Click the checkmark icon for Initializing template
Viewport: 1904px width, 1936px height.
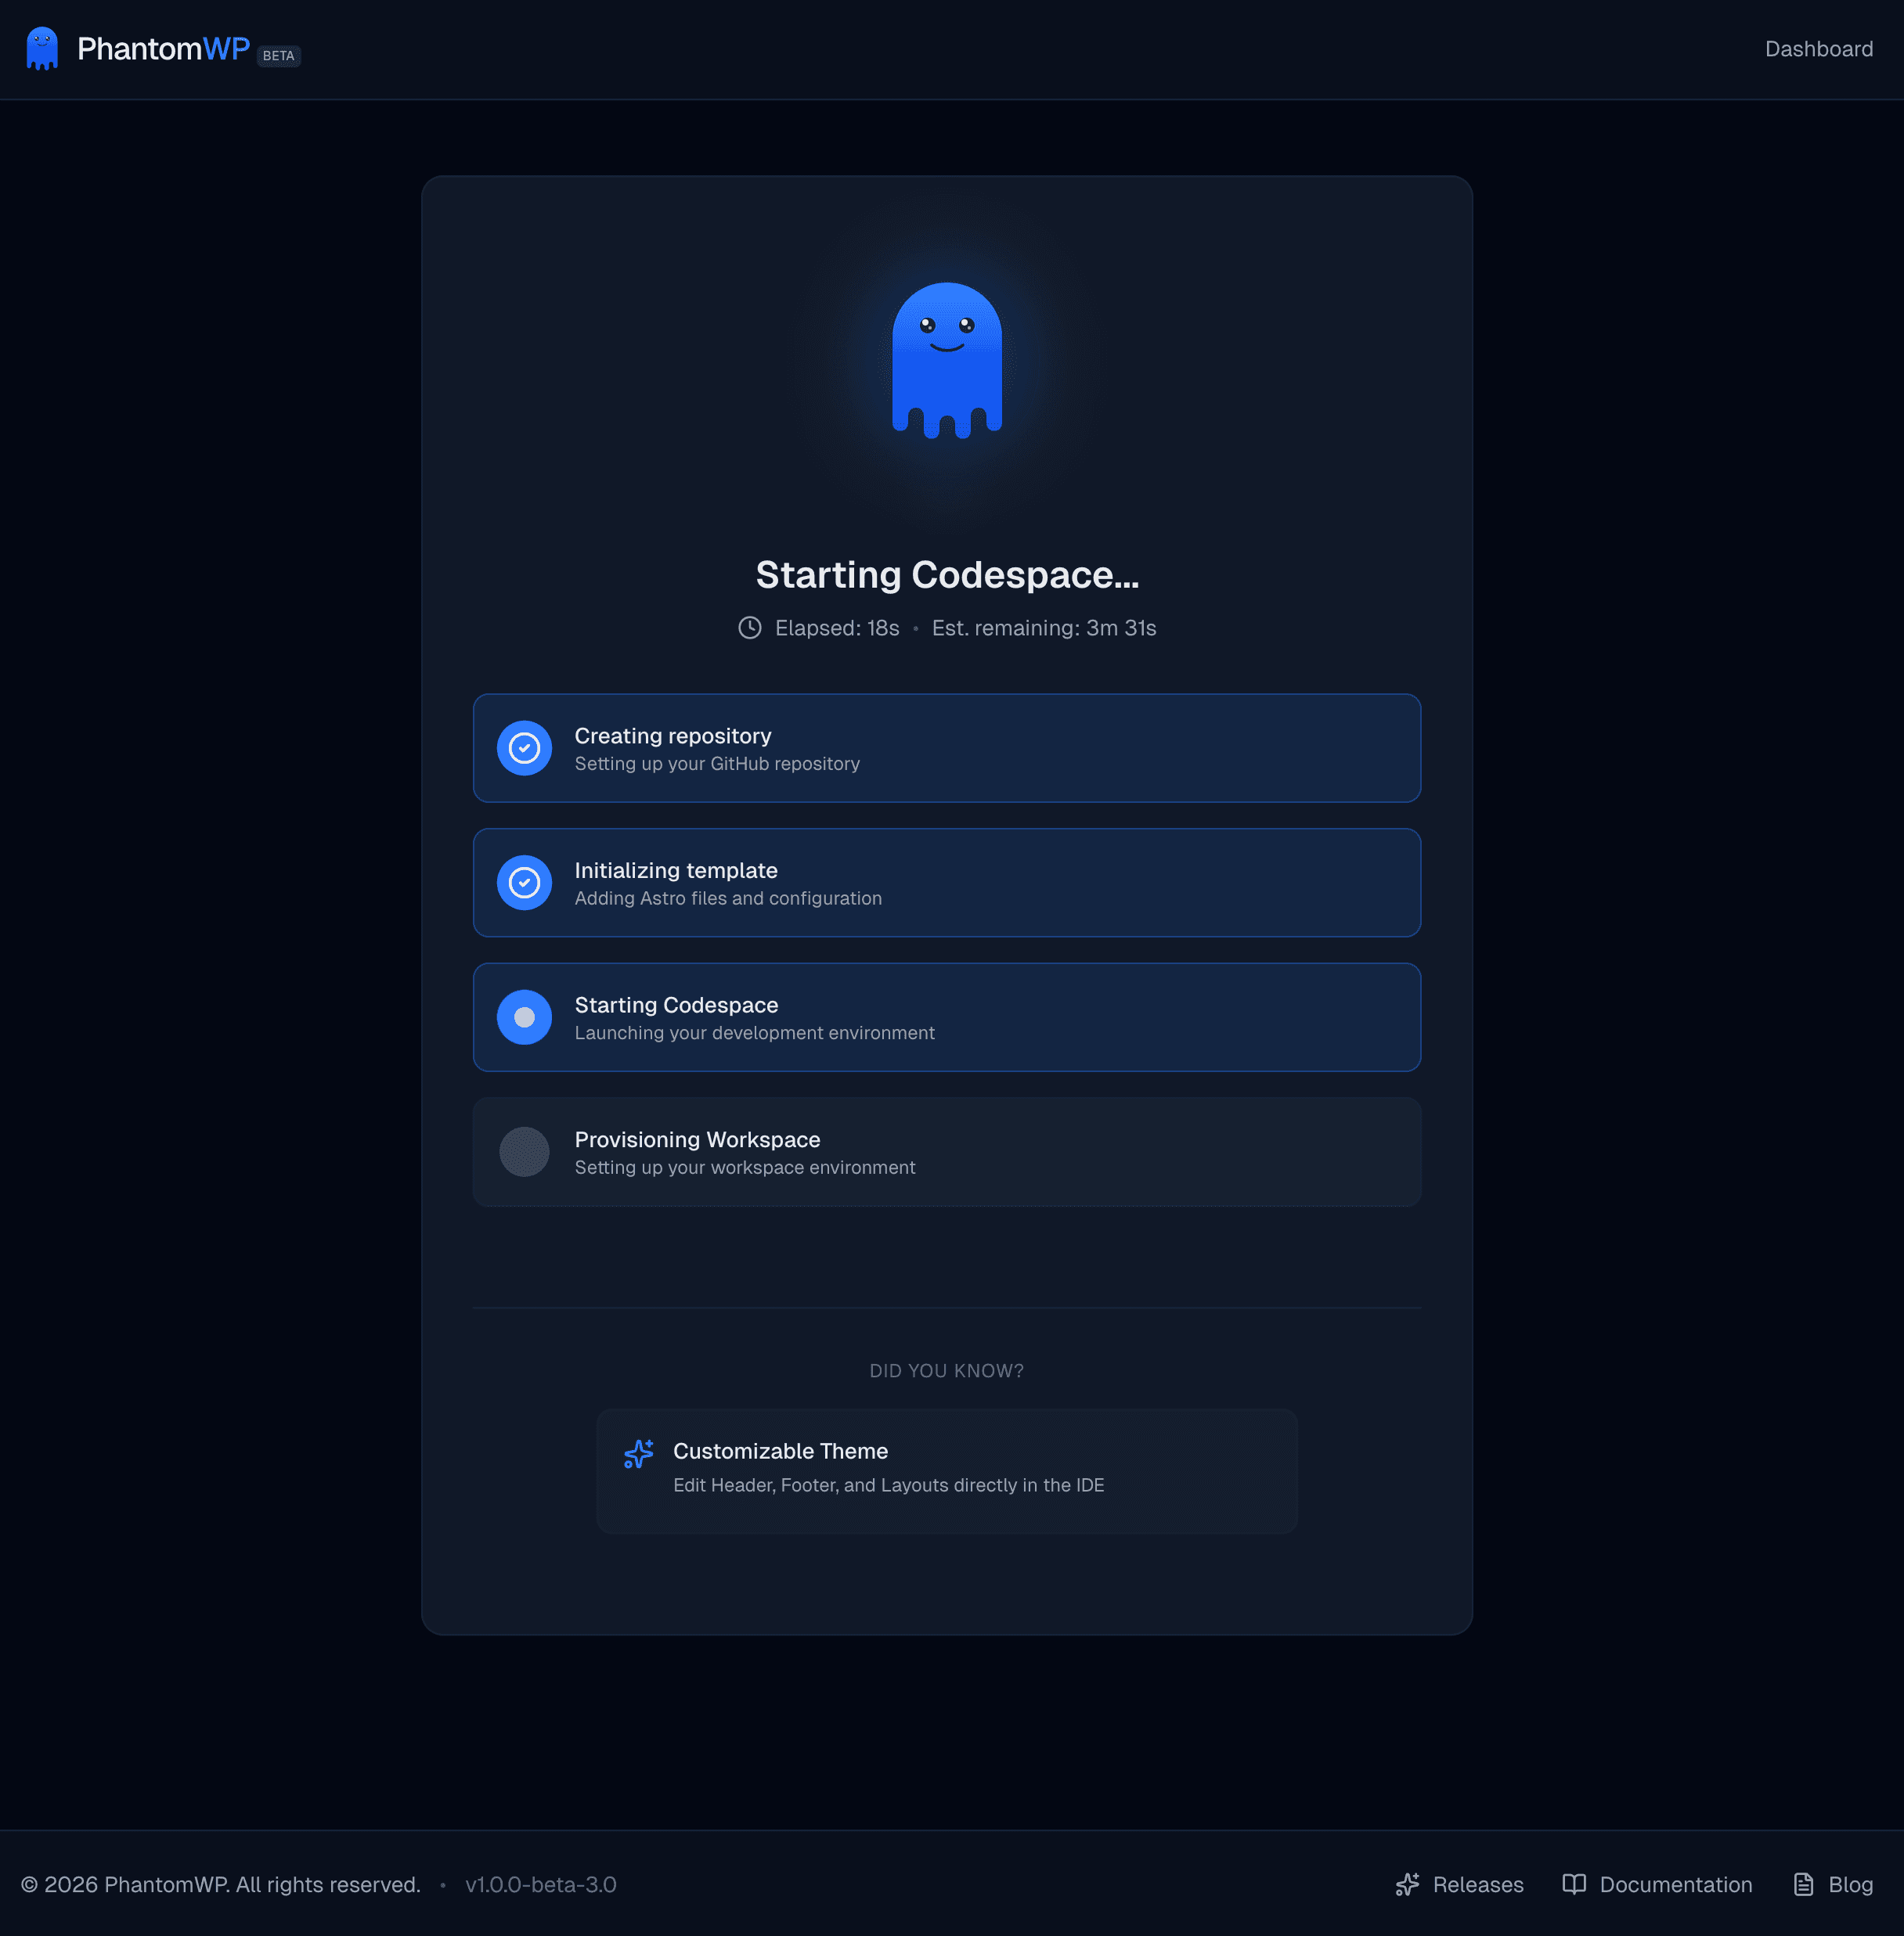tap(524, 883)
